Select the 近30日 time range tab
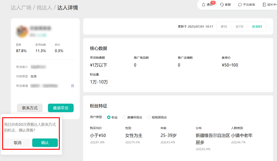 pyautogui.click(x=257, y=27)
